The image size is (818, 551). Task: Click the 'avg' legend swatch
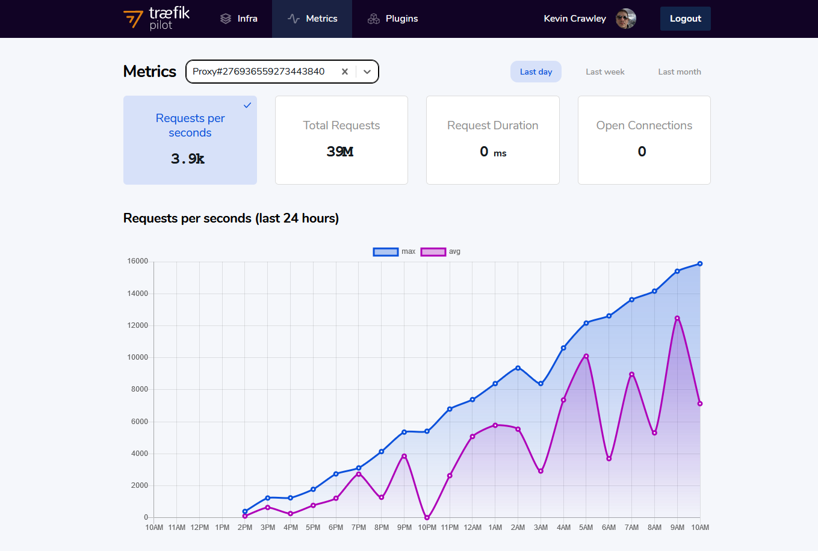point(433,251)
